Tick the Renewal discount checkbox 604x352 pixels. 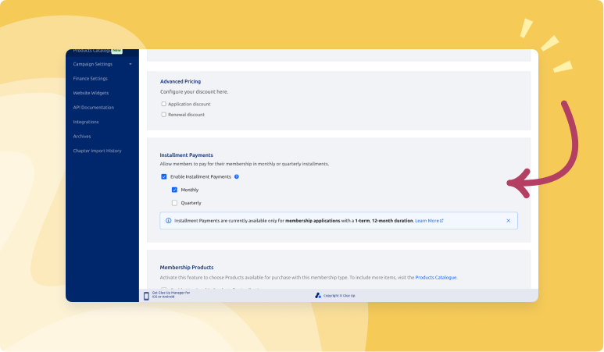(x=163, y=115)
